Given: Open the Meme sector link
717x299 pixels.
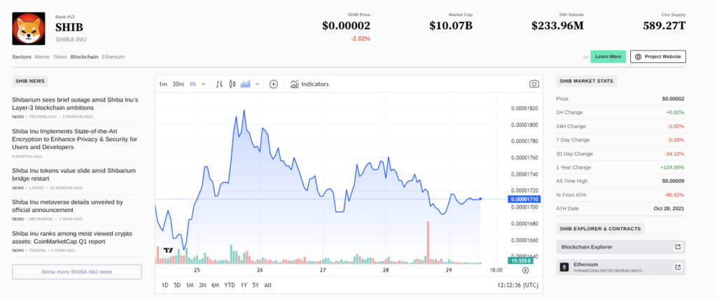Looking at the screenshot, I should (42, 57).
